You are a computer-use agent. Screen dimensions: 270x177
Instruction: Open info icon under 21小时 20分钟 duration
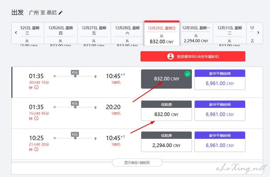point(36,149)
